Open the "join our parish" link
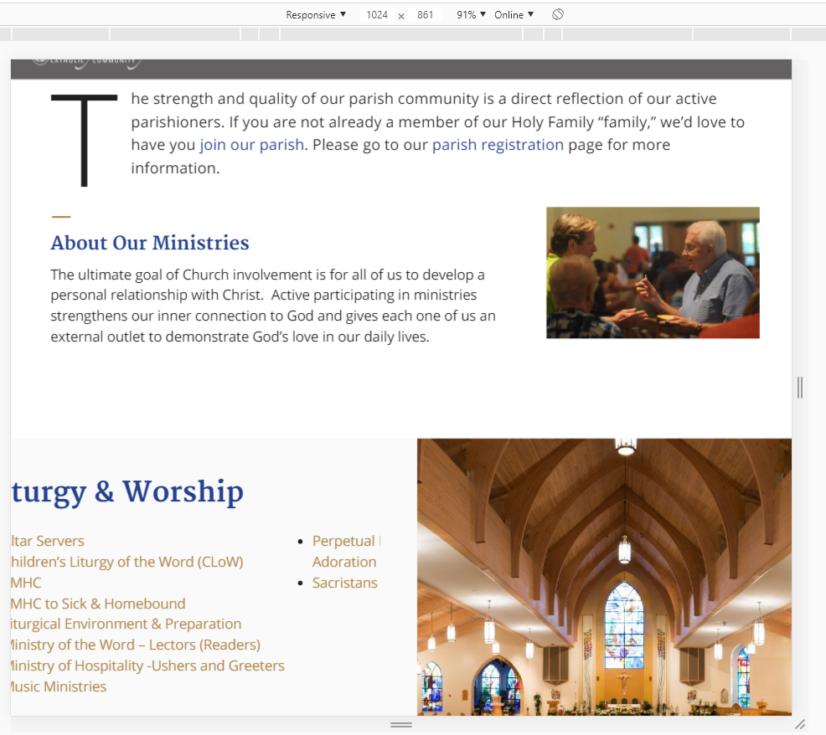 pos(251,145)
